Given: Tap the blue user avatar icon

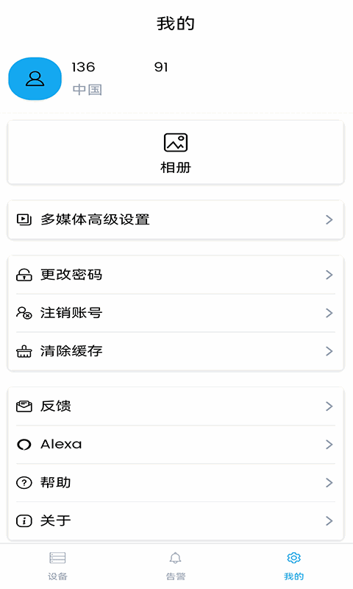Looking at the screenshot, I should click(35, 79).
